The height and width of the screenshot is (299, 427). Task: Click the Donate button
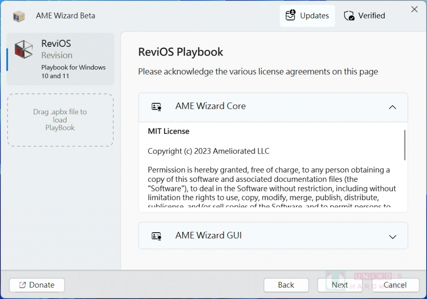coord(37,285)
